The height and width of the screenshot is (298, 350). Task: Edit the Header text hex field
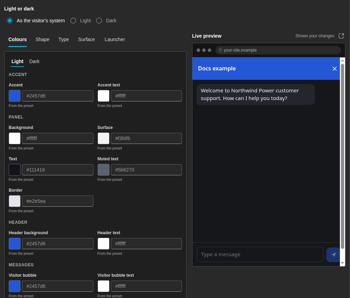146,244
